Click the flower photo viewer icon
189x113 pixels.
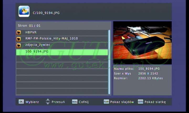click(x=24, y=11)
